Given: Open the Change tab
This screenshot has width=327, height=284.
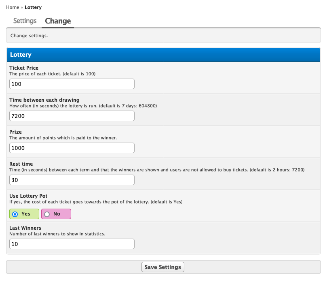Looking at the screenshot, I should (58, 21).
